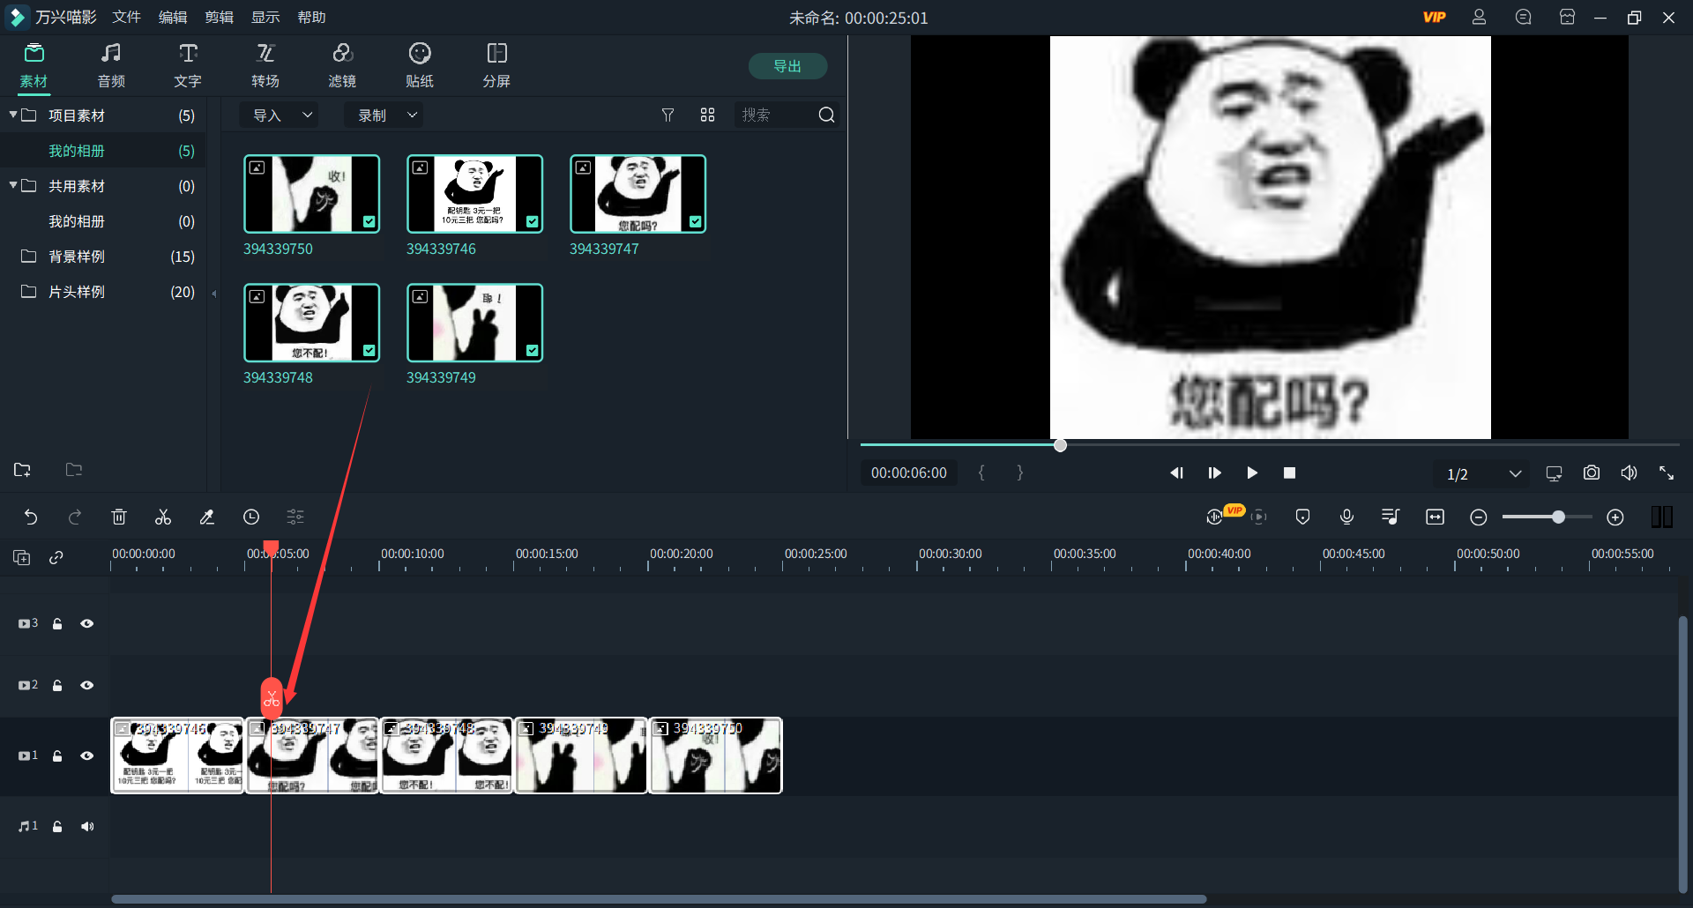Click the voiceover microphone icon
The height and width of the screenshot is (908, 1693).
pos(1346,517)
